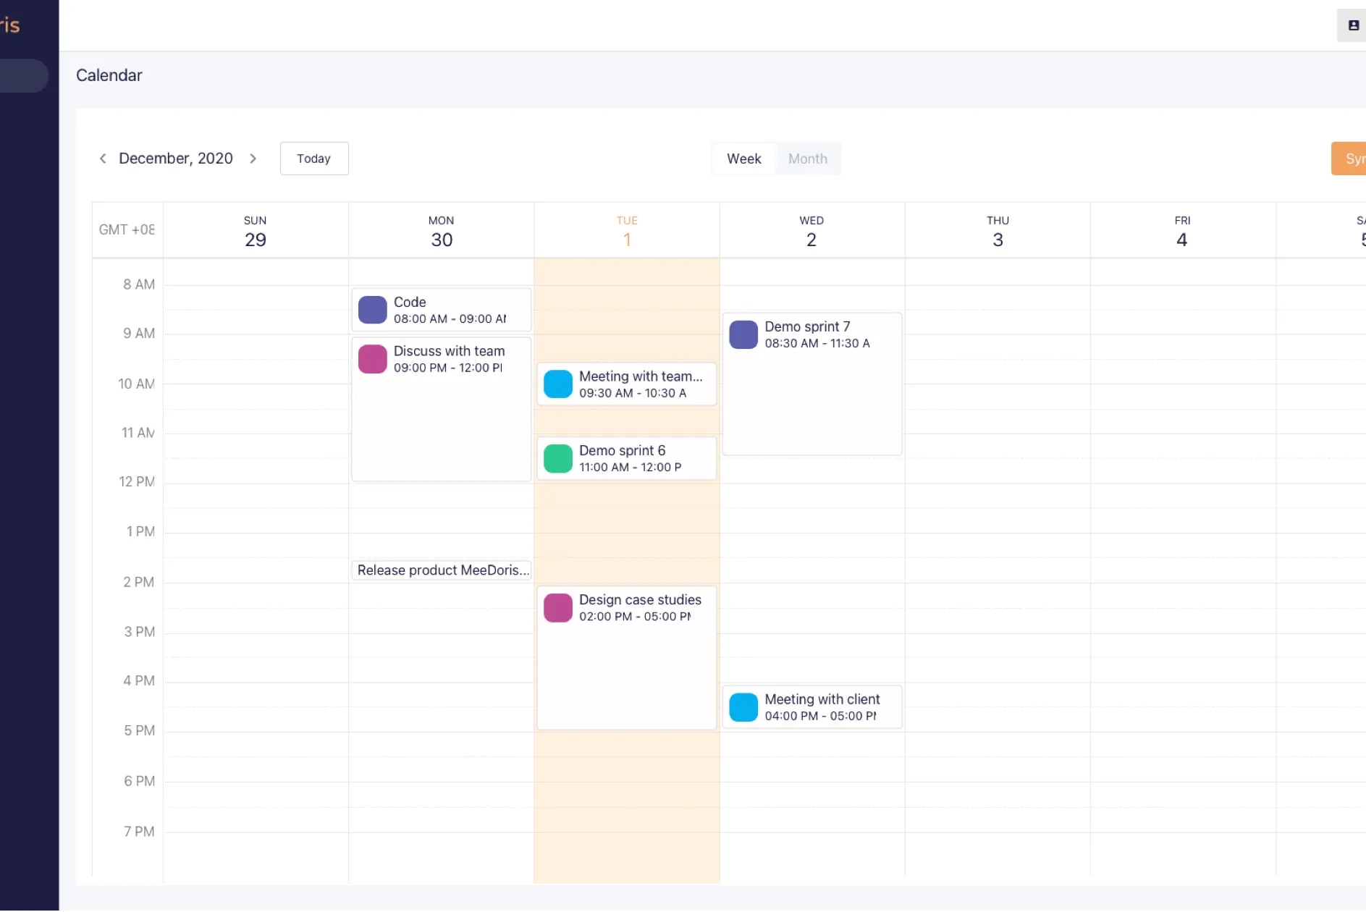1366x912 pixels.
Task: Select the Tuesday 1 column header
Action: pyautogui.click(x=627, y=231)
